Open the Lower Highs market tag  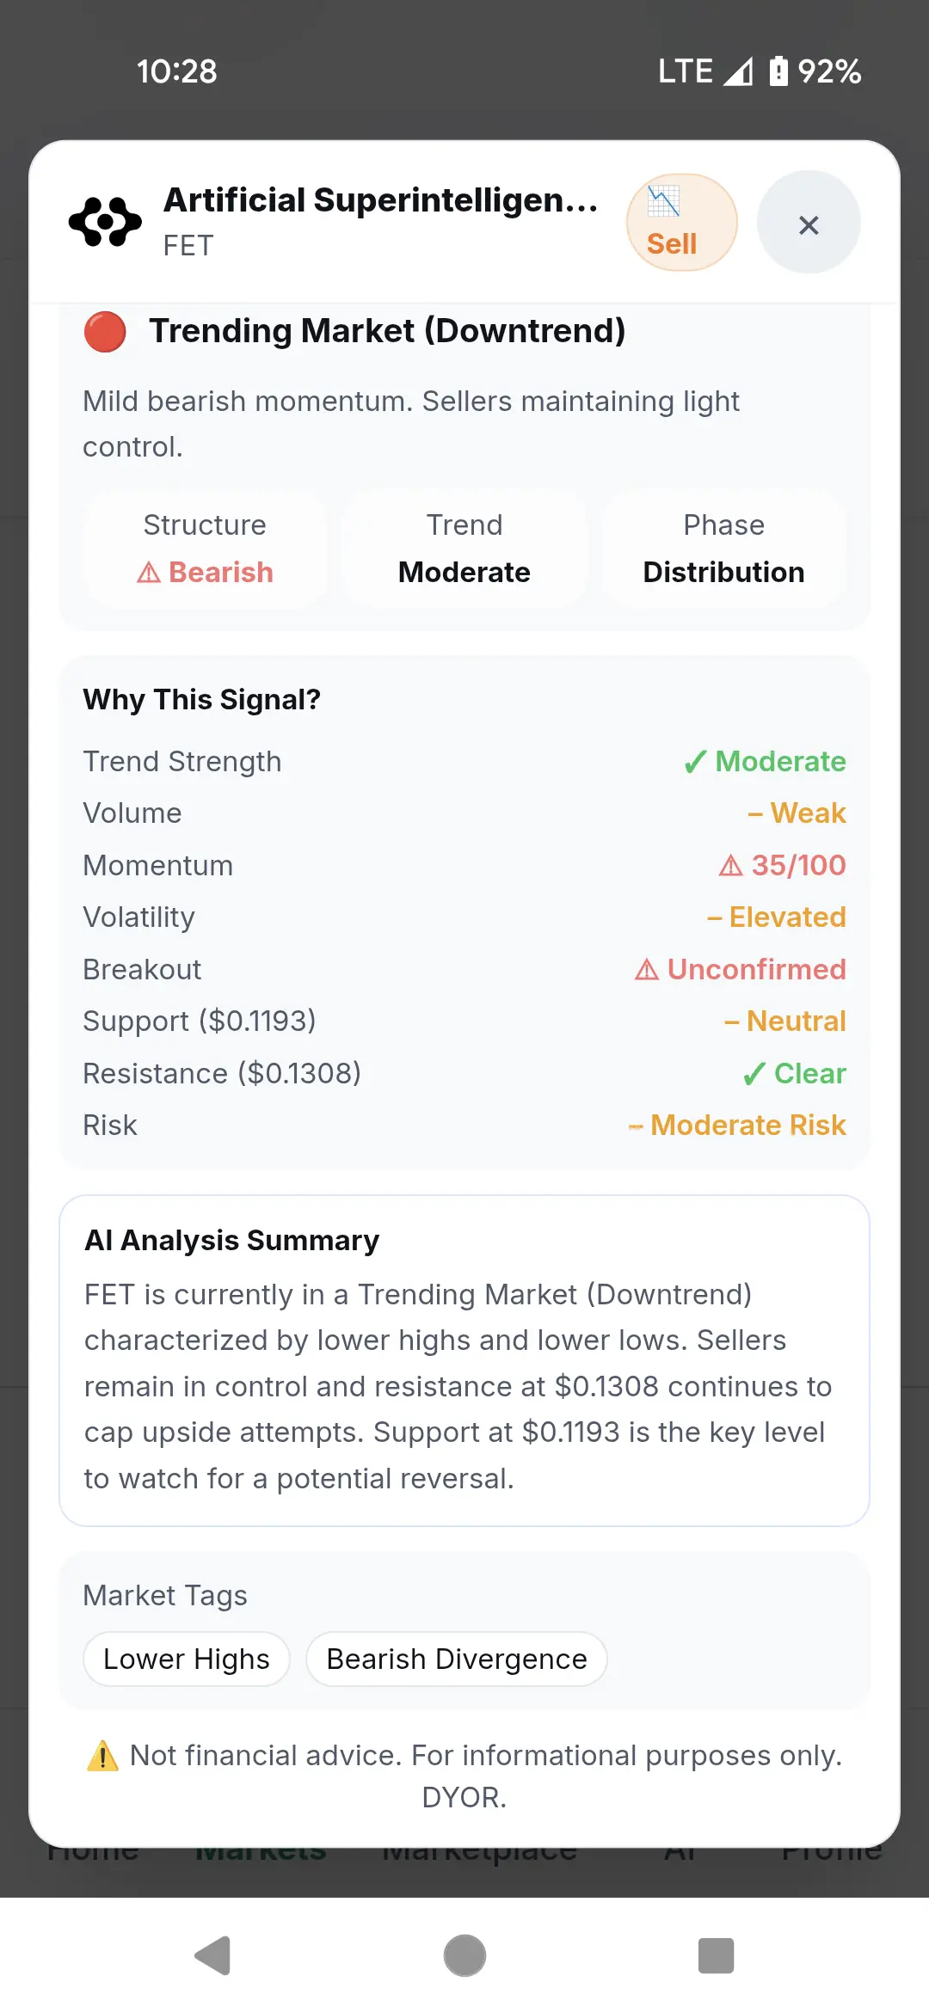click(x=187, y=1659)
